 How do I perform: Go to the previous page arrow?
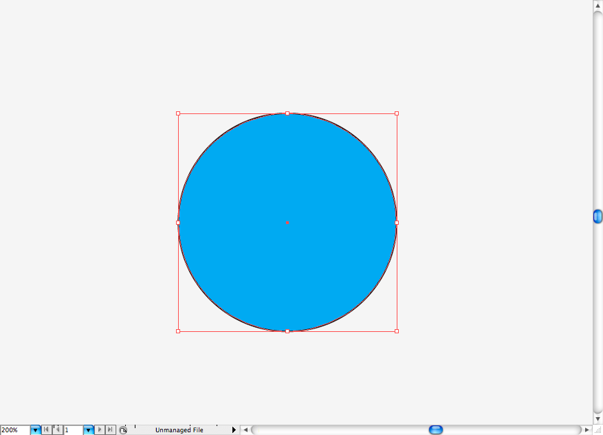coord(57,430)
